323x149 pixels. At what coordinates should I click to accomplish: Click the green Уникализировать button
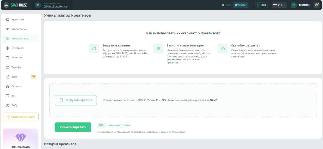pyautogui.click(x=73, y=127)
